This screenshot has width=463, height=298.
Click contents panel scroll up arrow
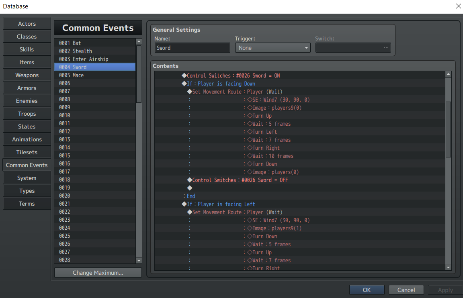tap(448, 74)
